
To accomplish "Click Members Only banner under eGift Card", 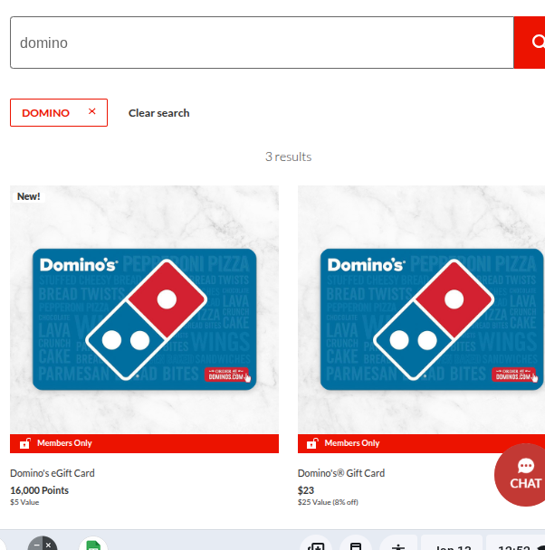I will point(144,444).
